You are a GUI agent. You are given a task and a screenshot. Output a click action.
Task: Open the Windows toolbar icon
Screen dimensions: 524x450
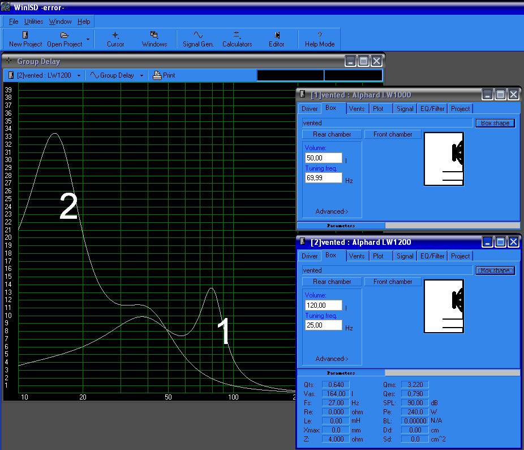(154, 35)
